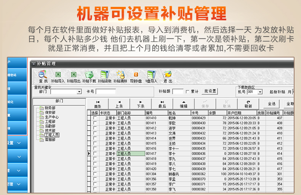The width and height of the screenshot is (301, 195).
Task: Tick the checkbox for row 001410
Action: pos(94,118)
